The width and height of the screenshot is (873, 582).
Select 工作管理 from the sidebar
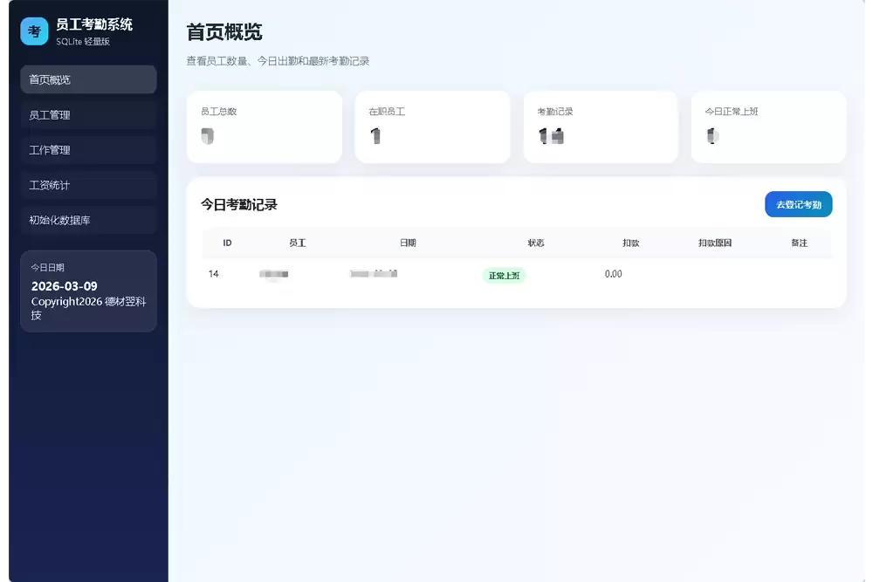click(88, 150)
